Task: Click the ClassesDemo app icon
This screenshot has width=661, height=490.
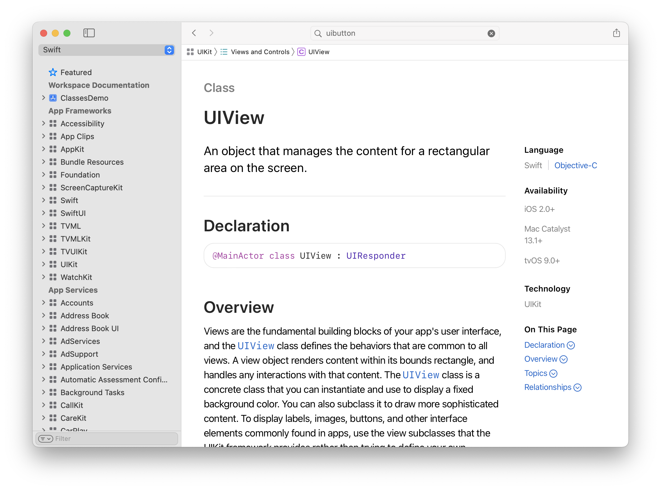Action: [53, 98]
